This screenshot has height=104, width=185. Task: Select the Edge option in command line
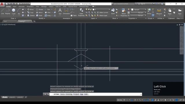(x=82, y=94)
